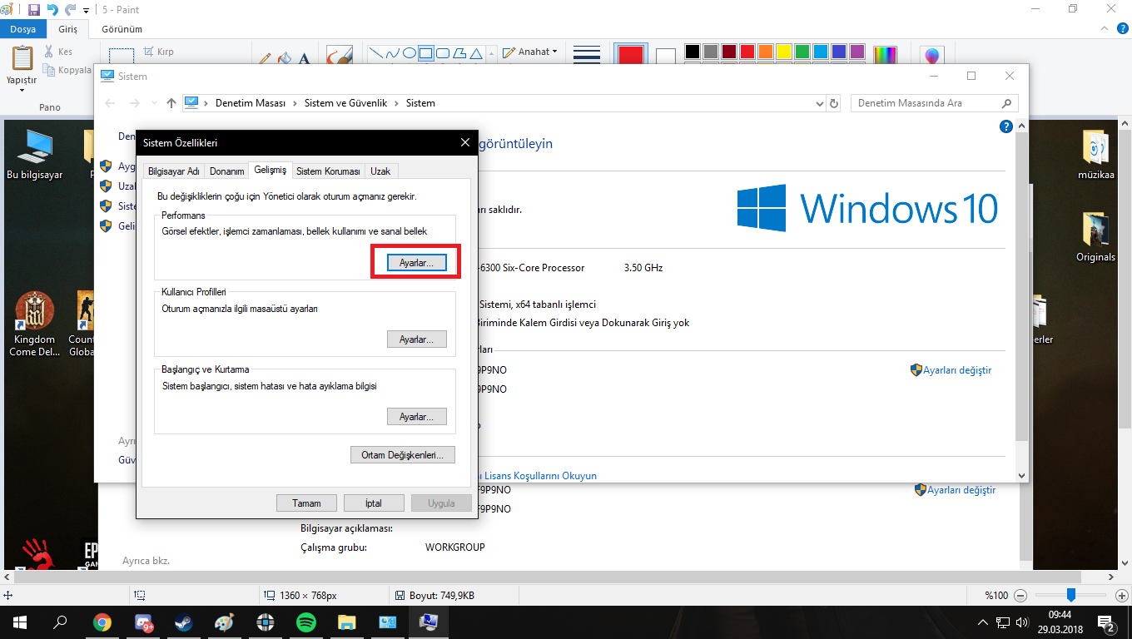Select the Fill bucket tool

click(x=285, y=58)
